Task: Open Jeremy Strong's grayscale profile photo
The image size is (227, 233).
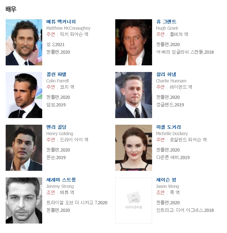Action: (24, 200)
